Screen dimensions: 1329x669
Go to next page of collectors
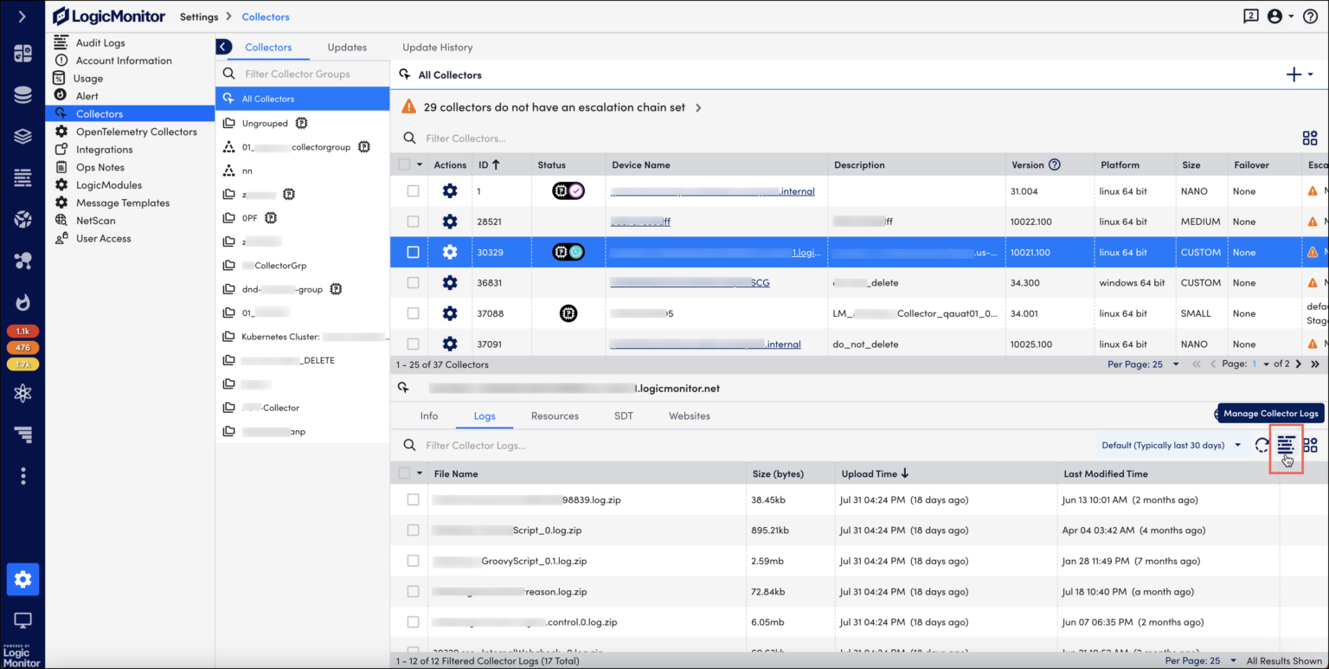[x=1298, y=364]
